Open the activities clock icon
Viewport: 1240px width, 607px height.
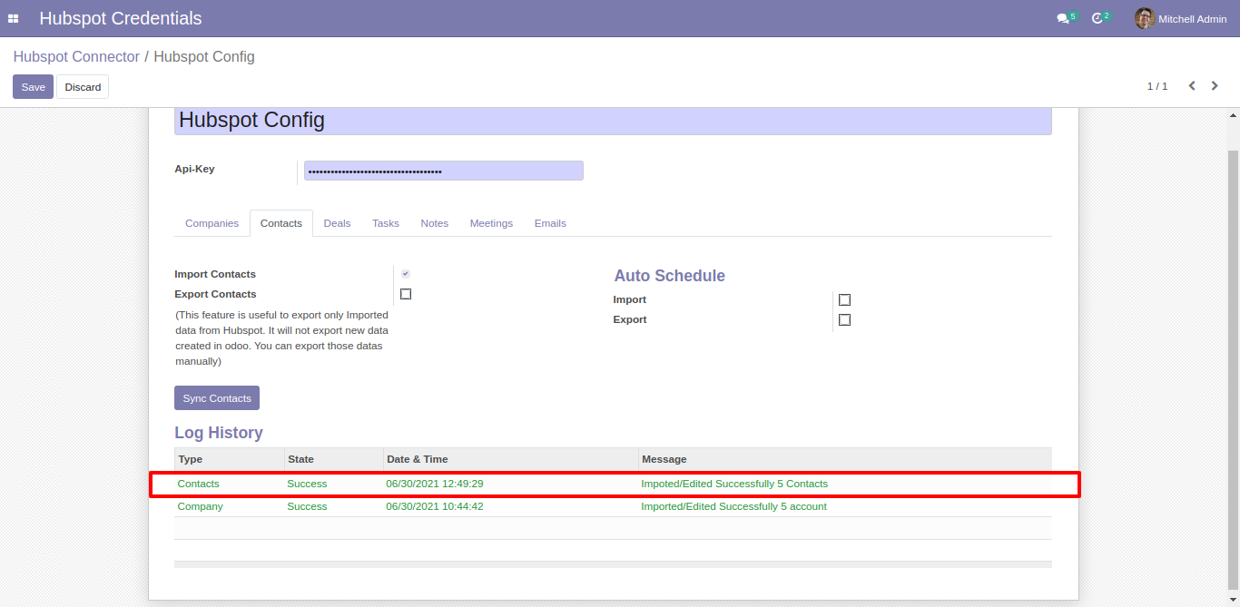pyautogui.click(x=1097, y=18)
